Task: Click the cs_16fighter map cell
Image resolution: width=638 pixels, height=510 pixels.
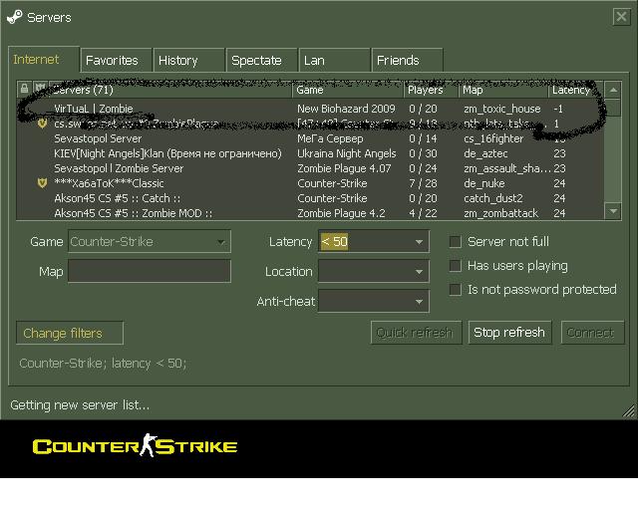Action: tap(493, 138)
